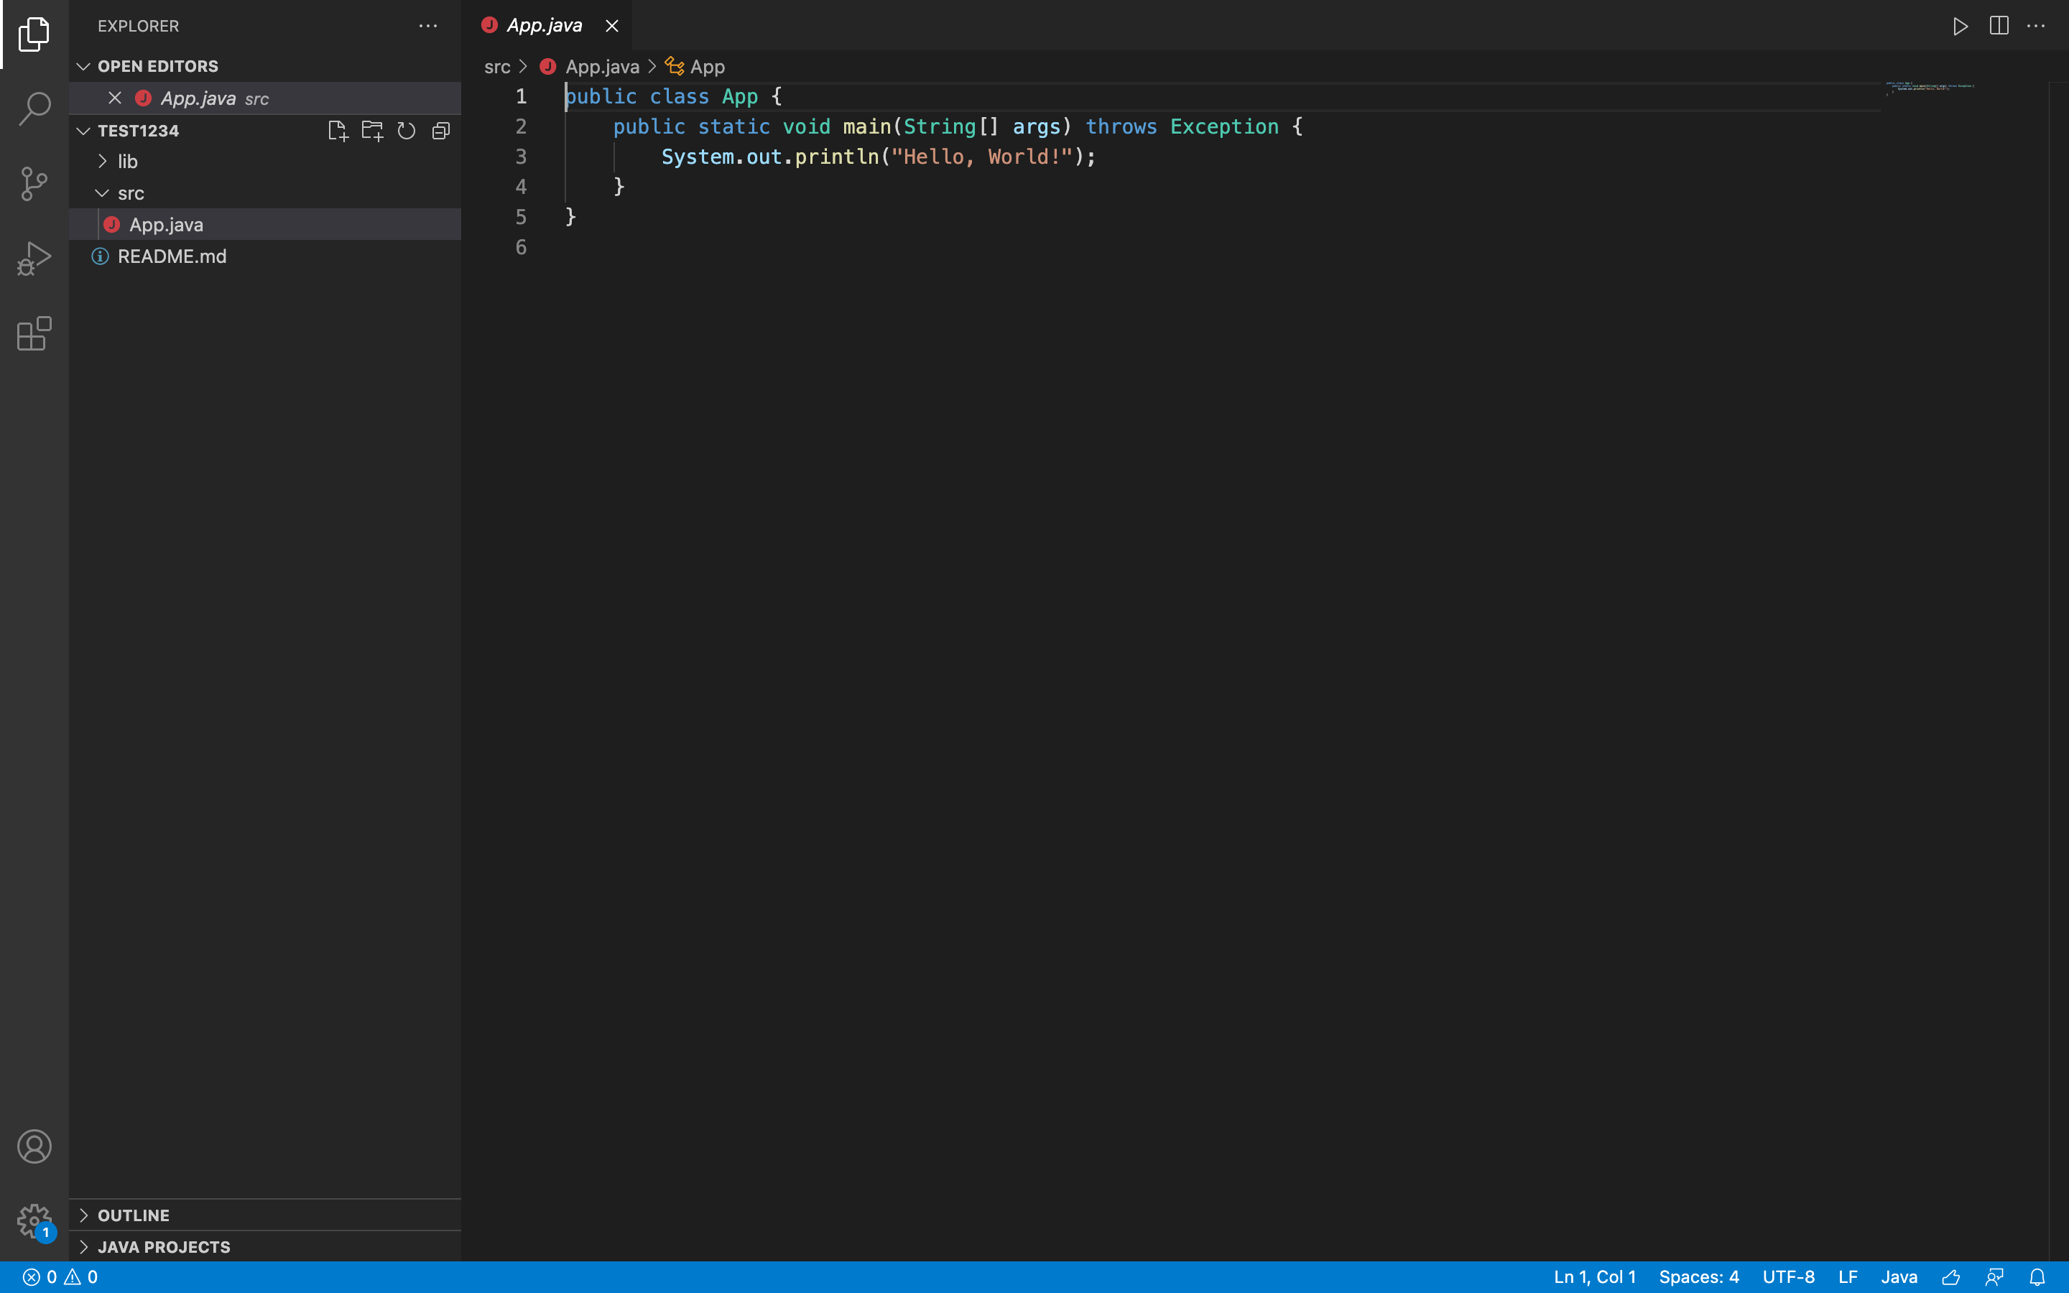Open the Source Control view

34,184
